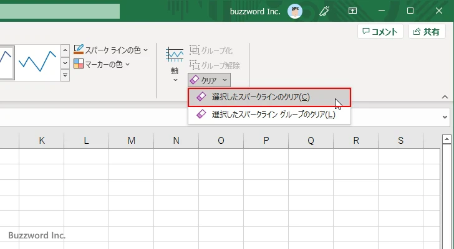Select column M header

tap(131, 141)
